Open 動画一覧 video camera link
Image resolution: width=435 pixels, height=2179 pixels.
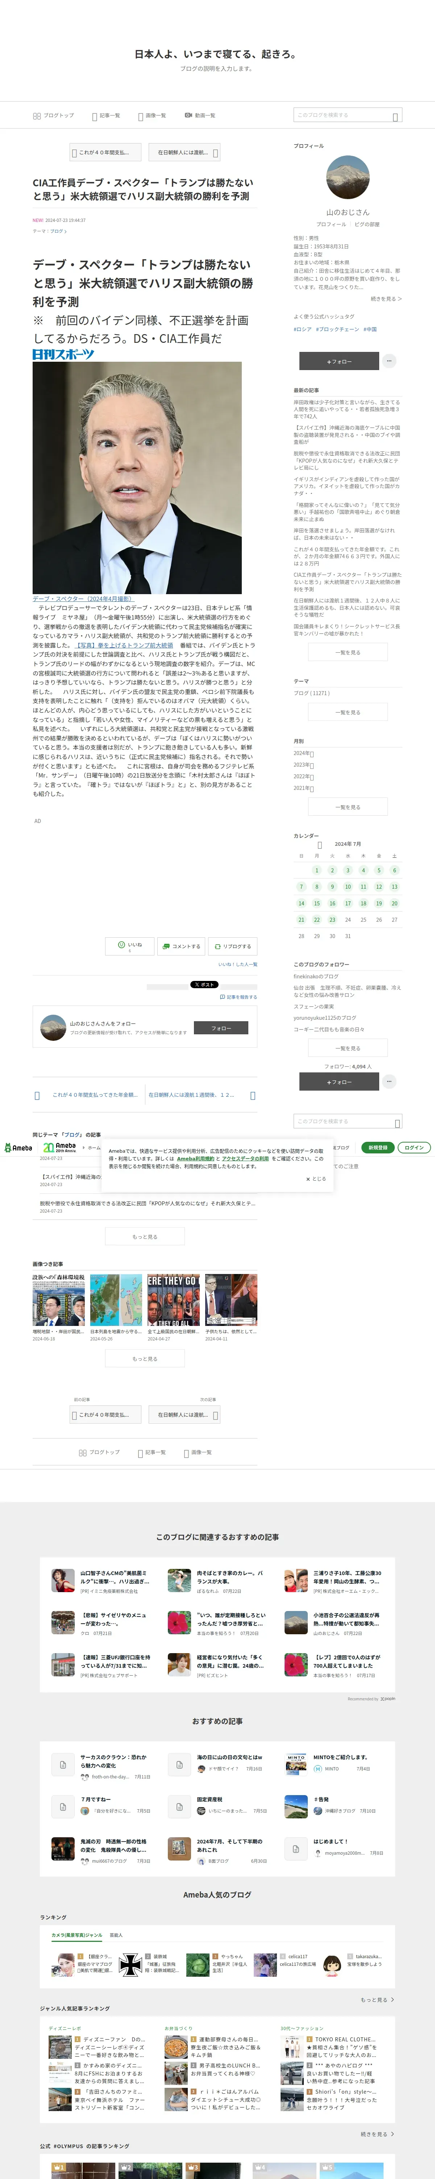tap(200, 115)
